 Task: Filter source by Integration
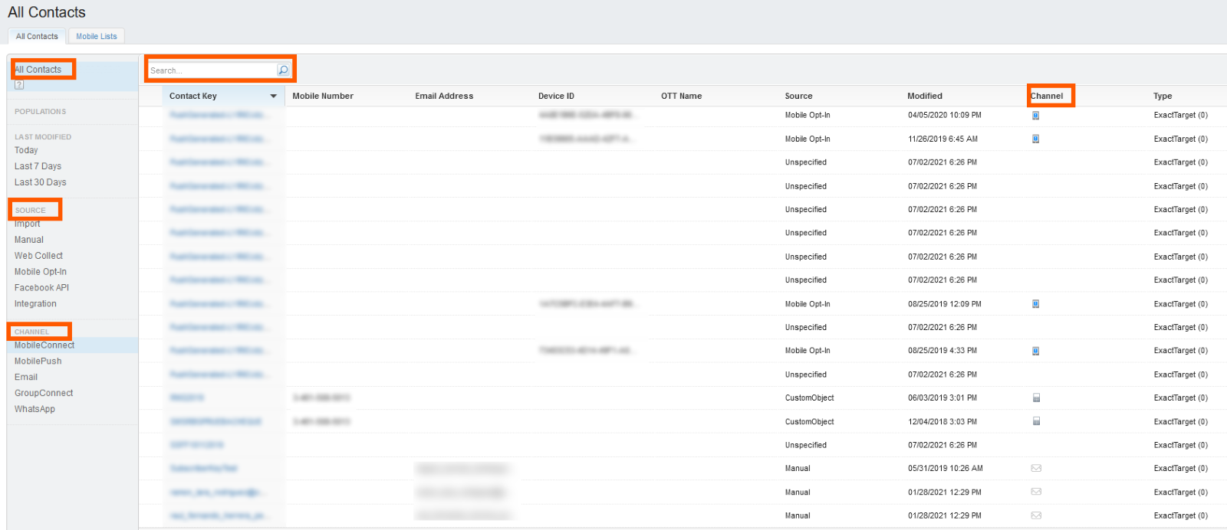[x=35, y=304]
